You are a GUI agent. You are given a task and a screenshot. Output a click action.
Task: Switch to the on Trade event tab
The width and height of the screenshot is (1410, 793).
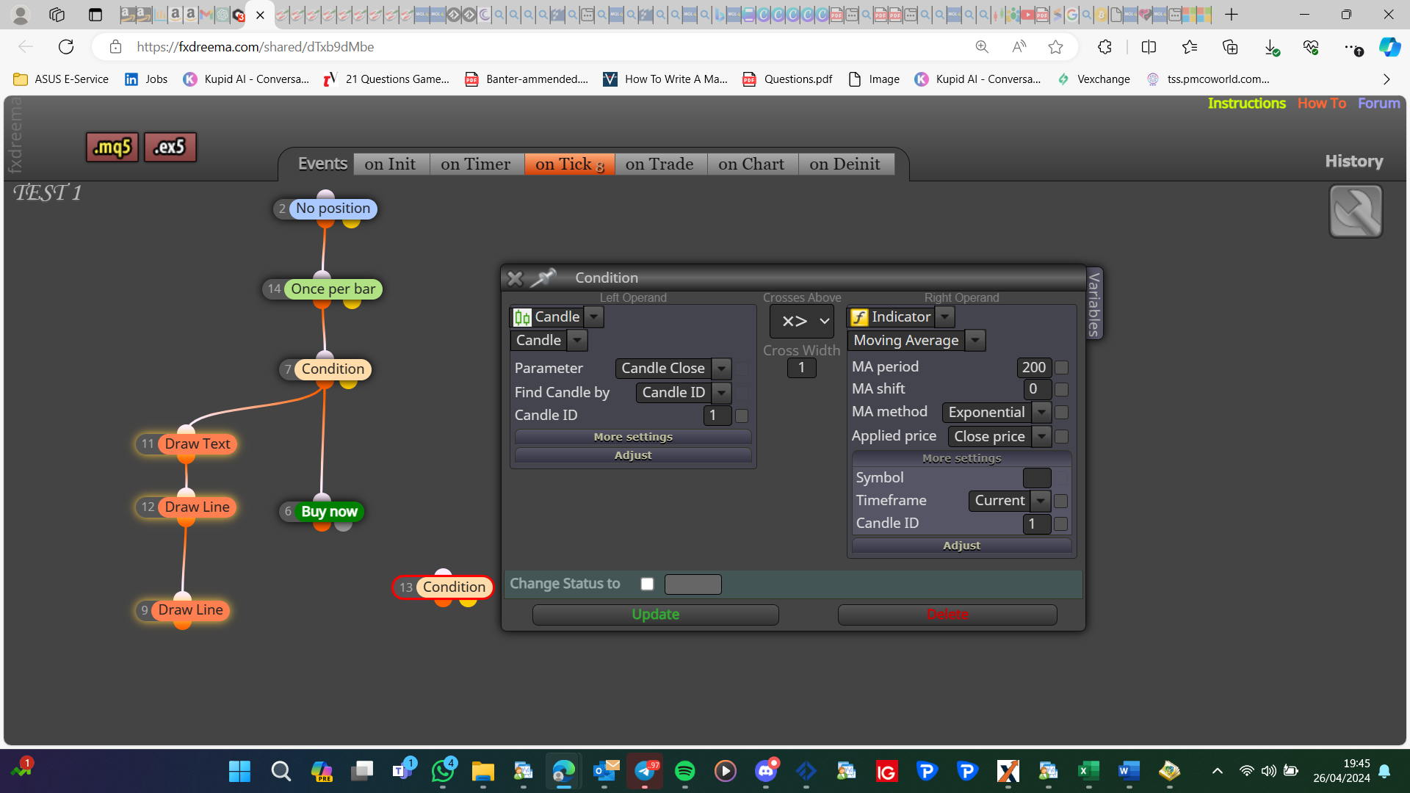(x=659, y=164)
